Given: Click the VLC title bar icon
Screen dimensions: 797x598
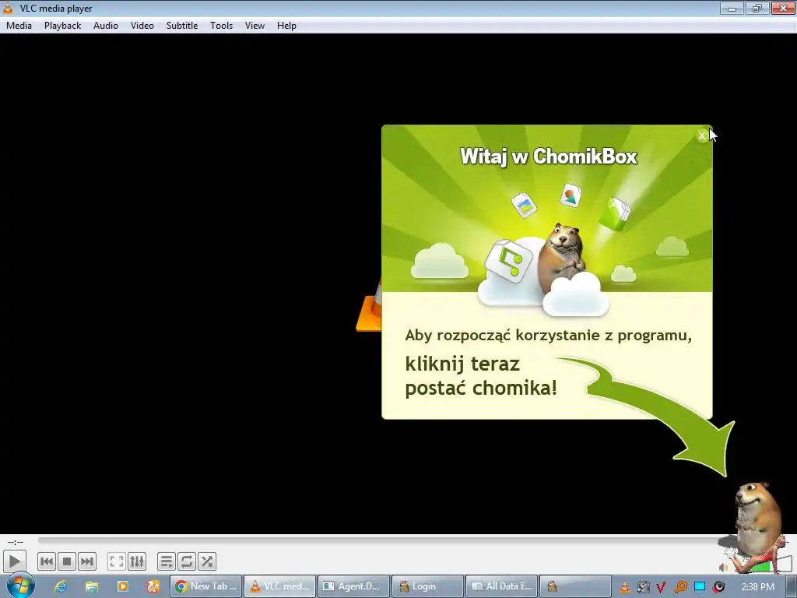Looking at the screenshot, I should pyautogui.click(x=8, y=8).
